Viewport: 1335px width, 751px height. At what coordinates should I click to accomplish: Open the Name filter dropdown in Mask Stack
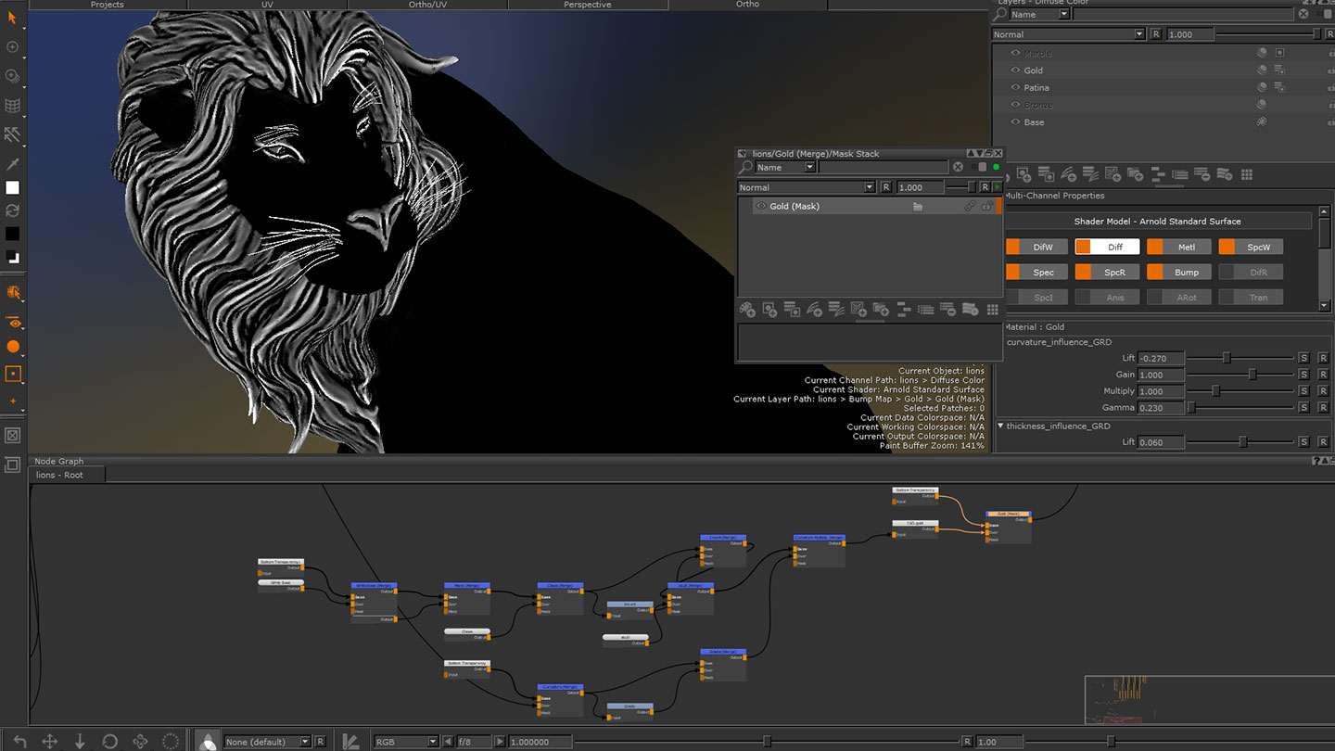[785, 167]
